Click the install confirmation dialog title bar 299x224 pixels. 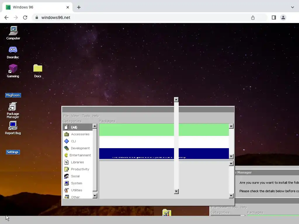[x=267, y=172]
